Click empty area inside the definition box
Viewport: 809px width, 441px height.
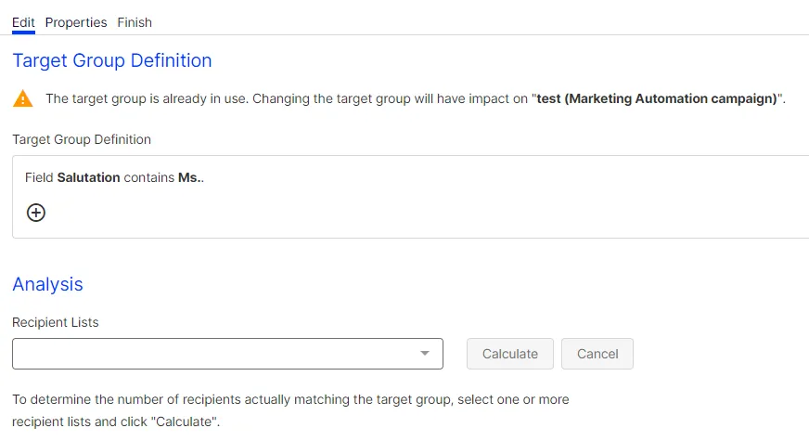click(x=413, y=212)
